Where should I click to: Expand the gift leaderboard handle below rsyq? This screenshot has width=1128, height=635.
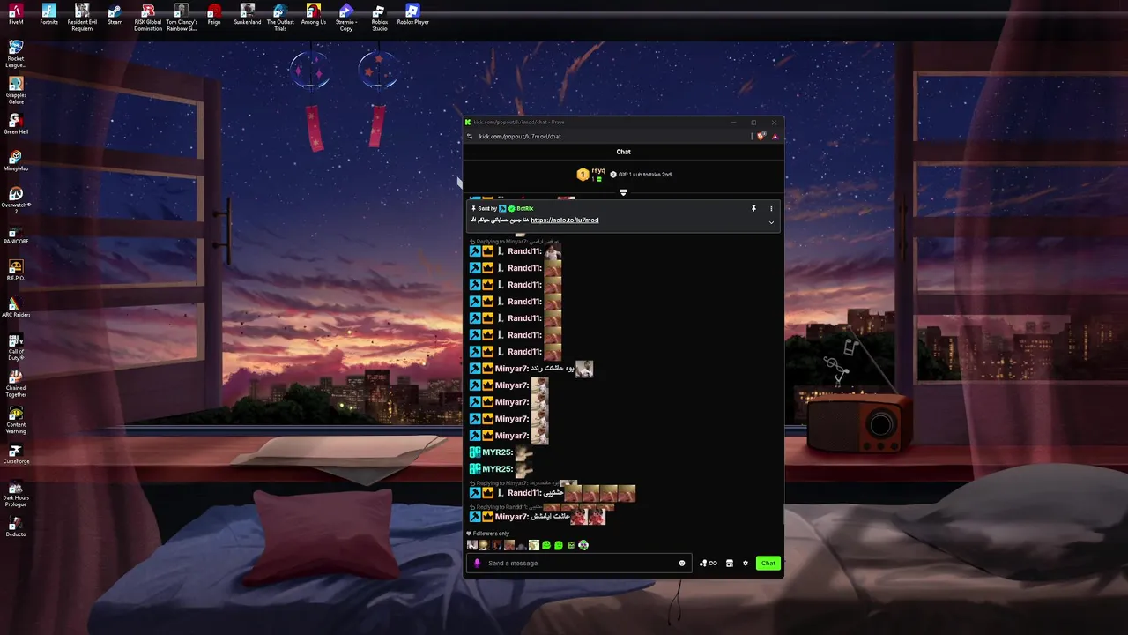pos(623,192)
